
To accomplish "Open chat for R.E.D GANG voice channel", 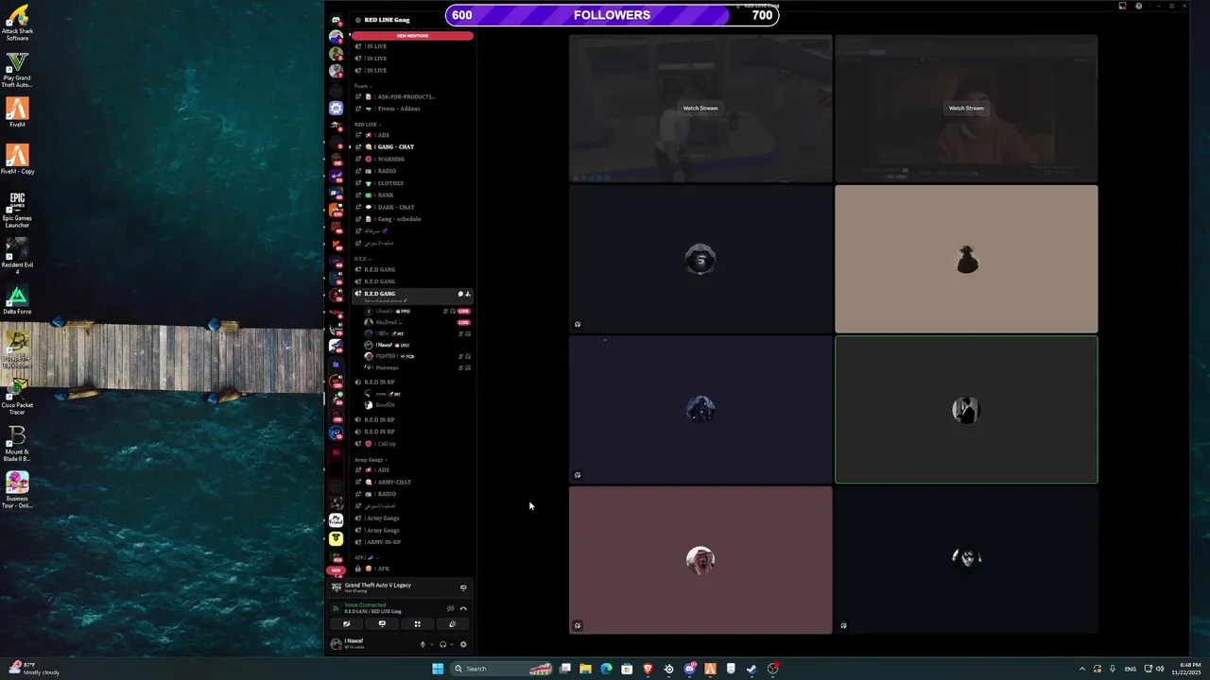I will click(460, 294).
